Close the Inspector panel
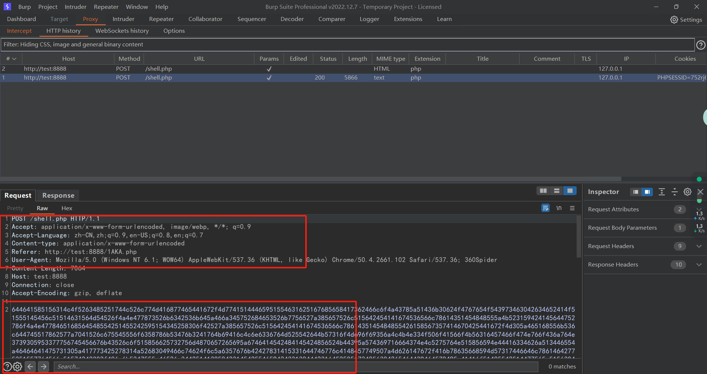The width and height of the screenshot is (707, 374). click(x=700, y=192)
